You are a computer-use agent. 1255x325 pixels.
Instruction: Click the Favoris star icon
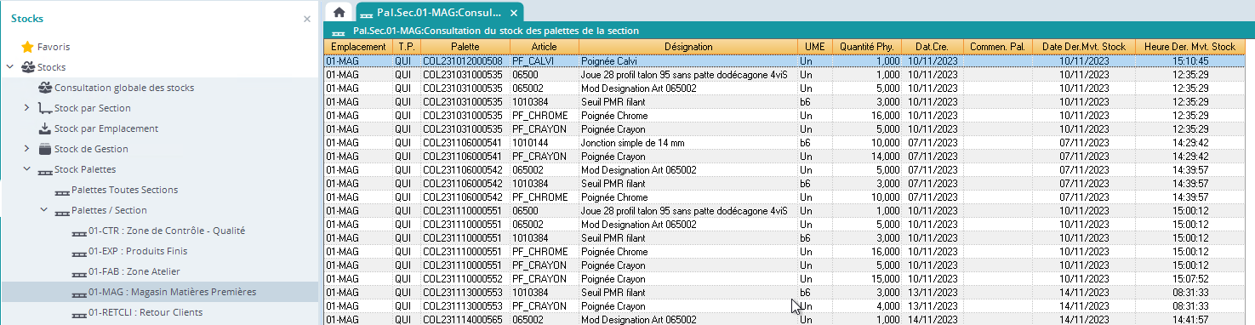coord(27,47)
